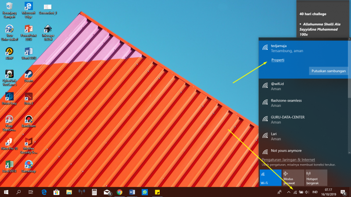Select the flashzone-seamless network
351x197 pixels.
click(303, 103)
